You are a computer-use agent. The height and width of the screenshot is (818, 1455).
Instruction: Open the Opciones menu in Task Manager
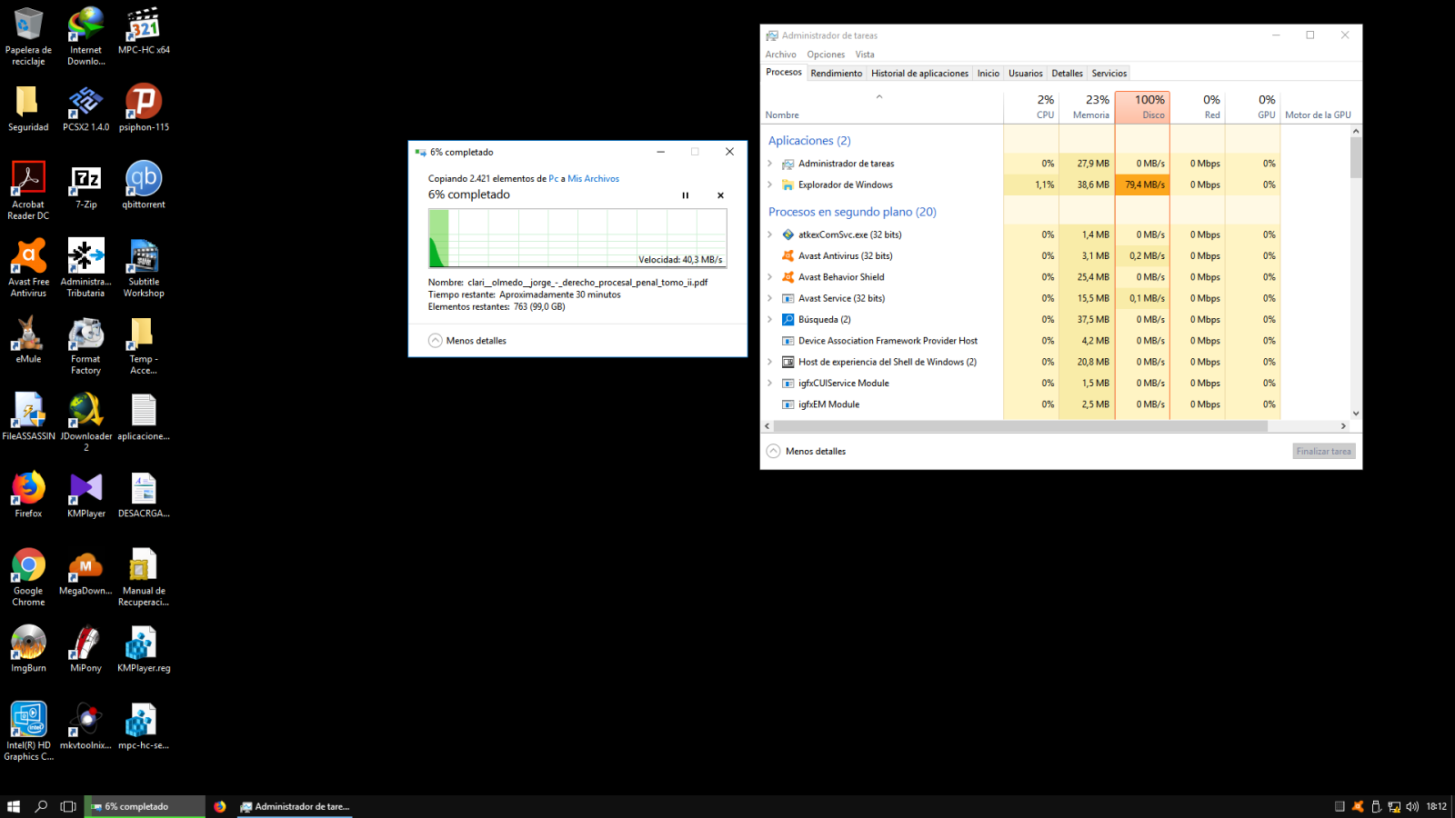(x=825, y=55)
